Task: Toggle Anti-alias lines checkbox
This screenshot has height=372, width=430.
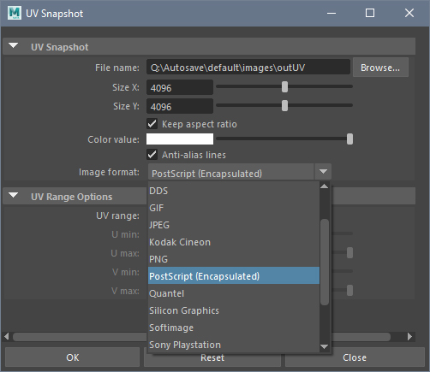Action: coord(152,155)
